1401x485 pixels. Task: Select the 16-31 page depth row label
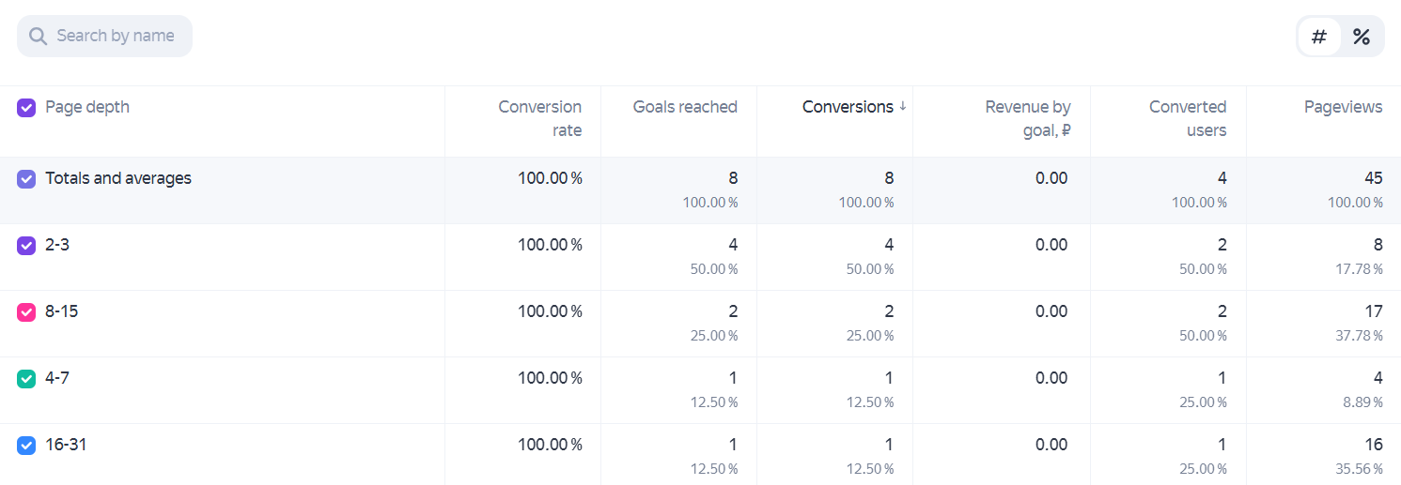tap(66, 445)
